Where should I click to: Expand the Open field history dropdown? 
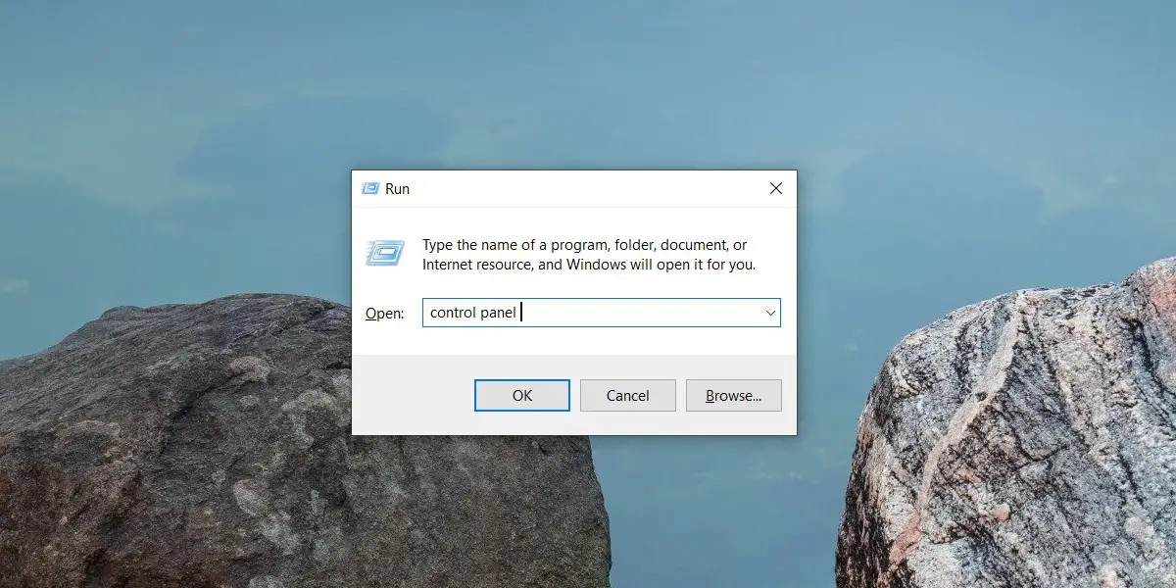click(770, 313)
